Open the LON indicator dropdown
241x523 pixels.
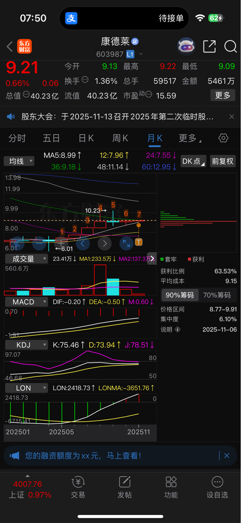point(27,388)
